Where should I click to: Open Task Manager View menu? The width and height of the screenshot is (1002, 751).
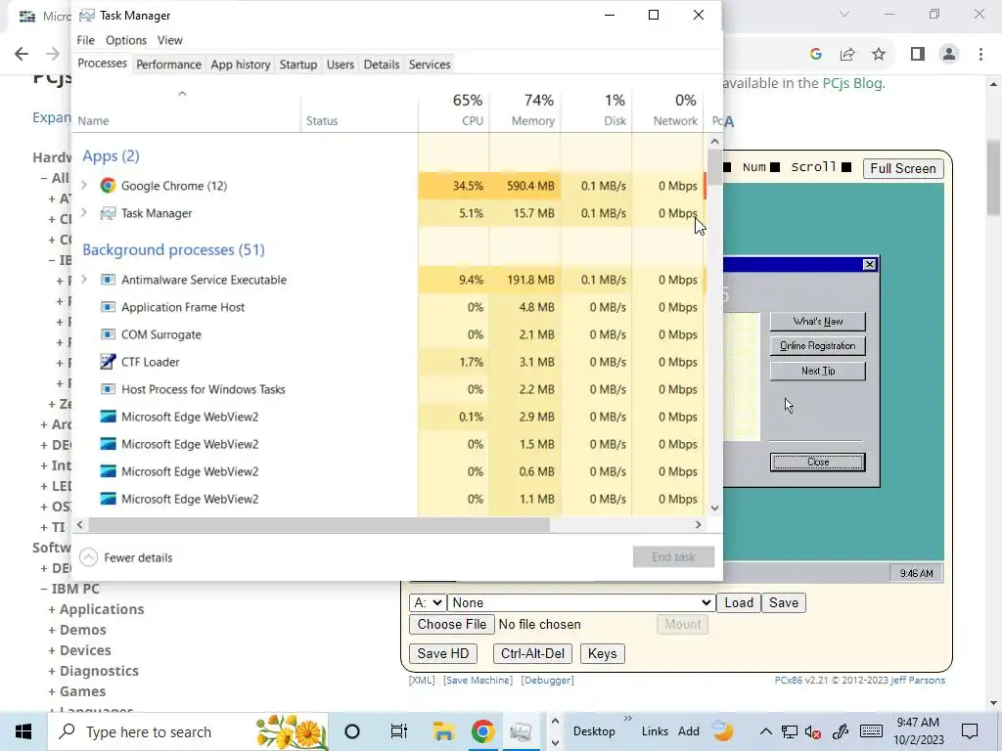170,40
